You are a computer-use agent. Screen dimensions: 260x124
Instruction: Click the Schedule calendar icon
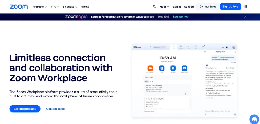click(x=173, y=68)
